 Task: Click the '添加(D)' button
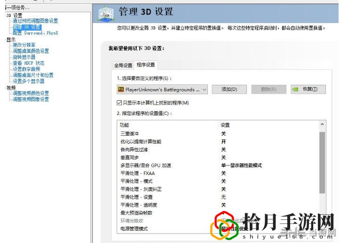(229, 89)
